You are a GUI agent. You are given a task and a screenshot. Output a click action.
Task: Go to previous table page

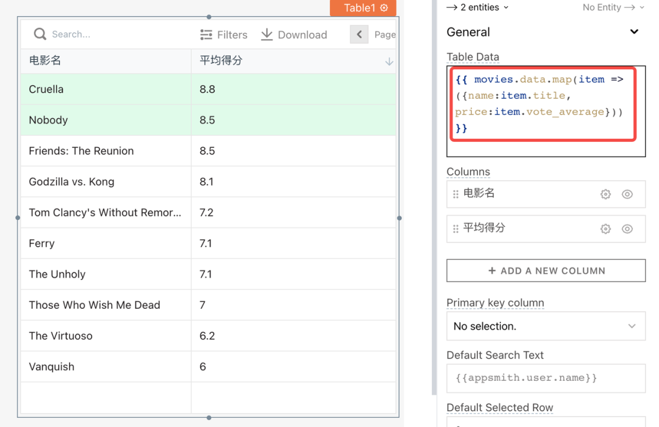(359, 35)
